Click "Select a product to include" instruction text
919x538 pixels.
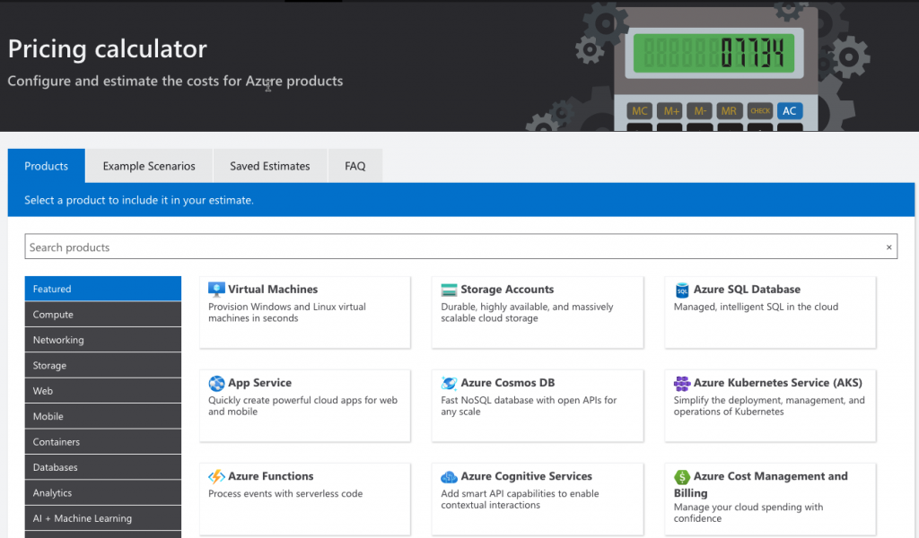pyautogui.click(x=139, y=200)
